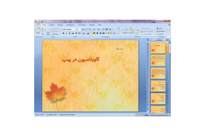Open the Office Button menu

pyautogui.click(x=37, y=23)
